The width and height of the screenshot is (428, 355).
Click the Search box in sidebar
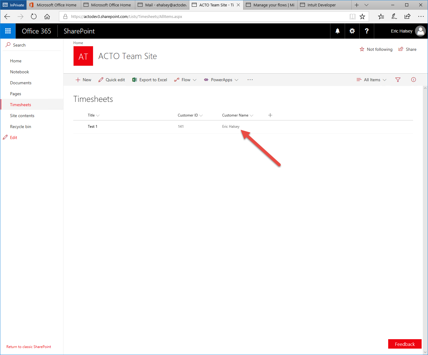coord(32,45)
